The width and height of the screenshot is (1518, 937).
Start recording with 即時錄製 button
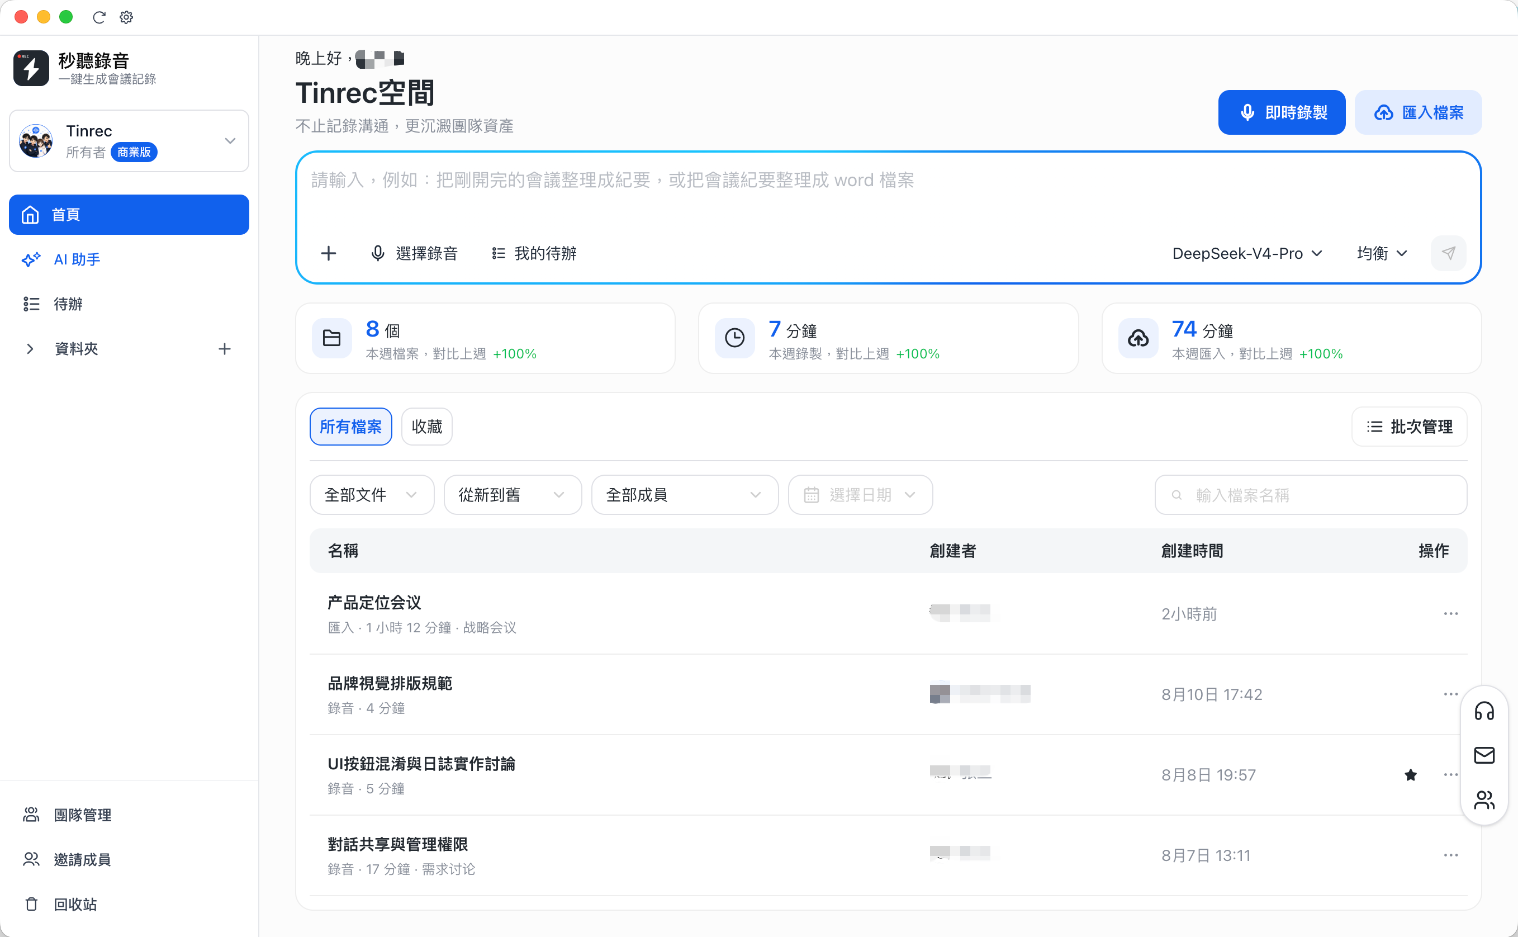click(1282, 112)
